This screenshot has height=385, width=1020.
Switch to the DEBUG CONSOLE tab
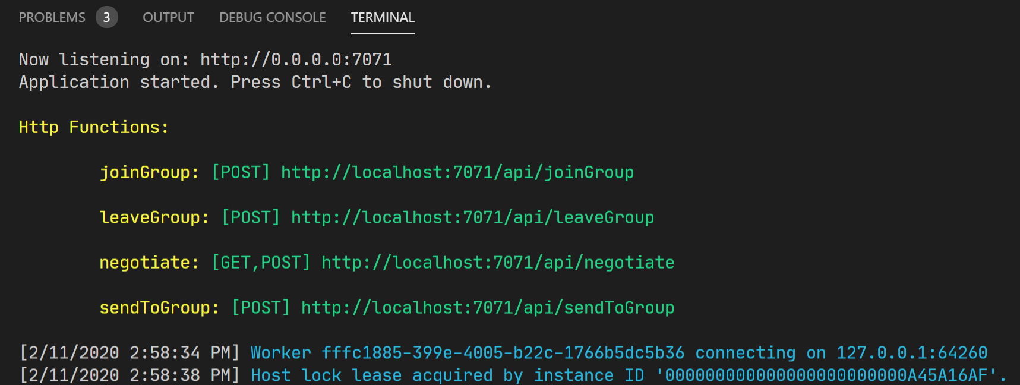click(x=273, y=17)
